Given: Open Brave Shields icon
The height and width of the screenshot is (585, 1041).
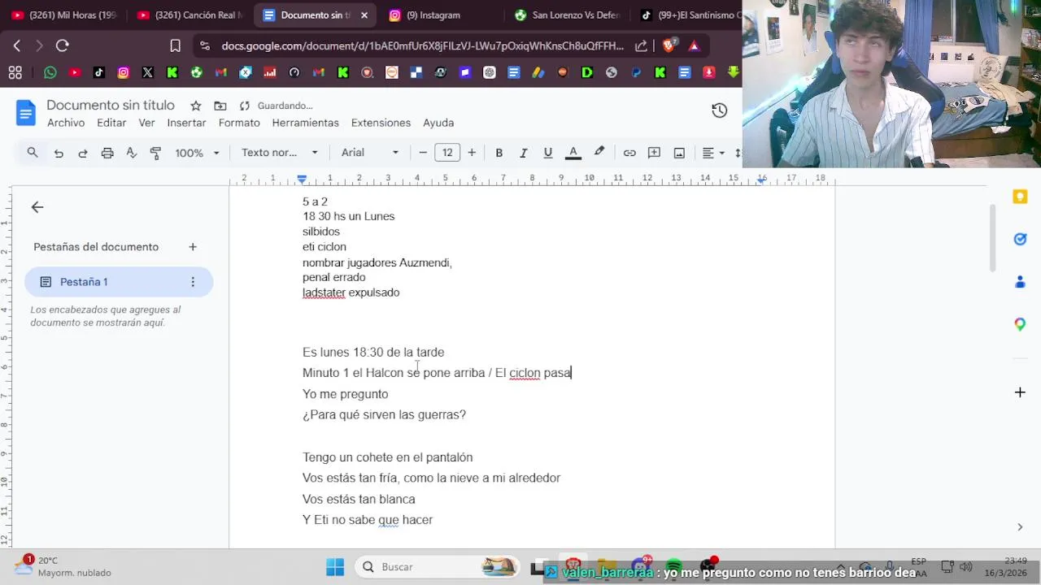Looking at the screenshot, I should click(669, 46).
